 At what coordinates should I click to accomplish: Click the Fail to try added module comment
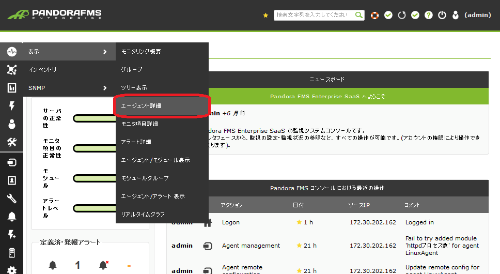(x=442, y=246)
